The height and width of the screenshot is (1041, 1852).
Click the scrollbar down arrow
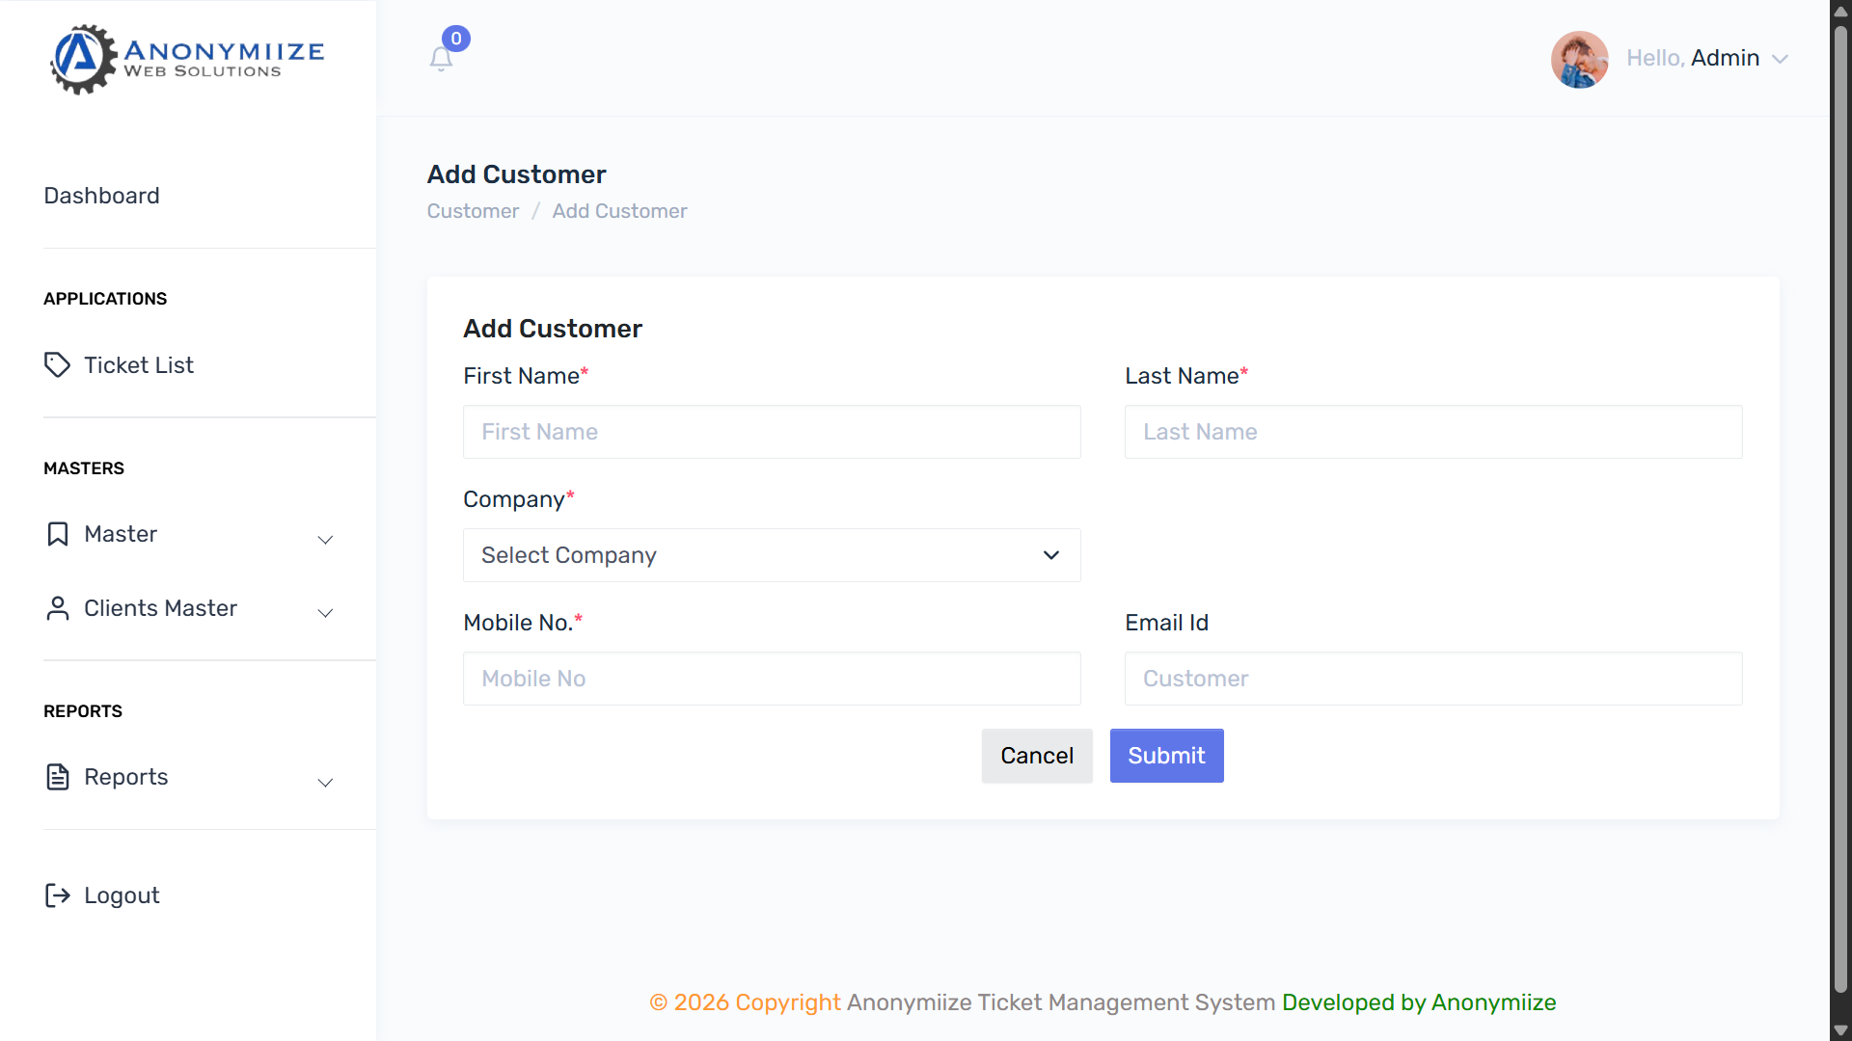[1840, 1029]
